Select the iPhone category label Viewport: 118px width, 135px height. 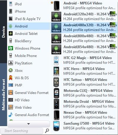click(x=20, y=12)
